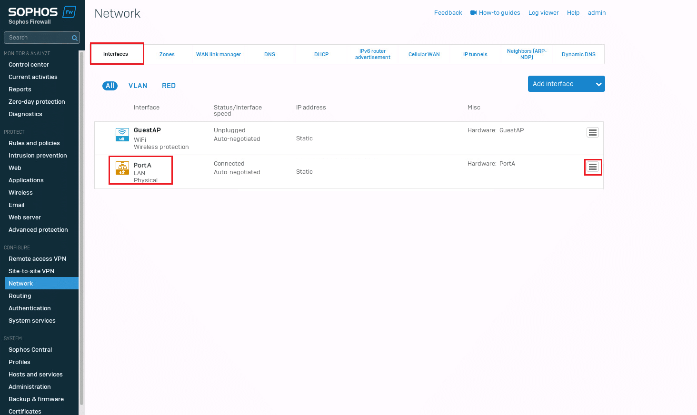Click the sidebar vertical scrollbar
697x415 pixels.
[x=81, y=228]
